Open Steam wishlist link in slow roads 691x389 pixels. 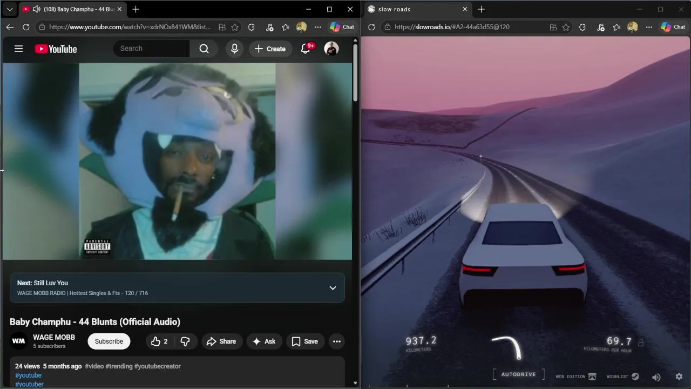(623, 377)
